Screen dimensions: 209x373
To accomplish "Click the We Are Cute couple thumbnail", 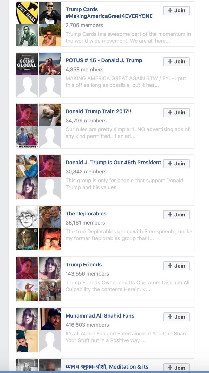I will point(27,137).
